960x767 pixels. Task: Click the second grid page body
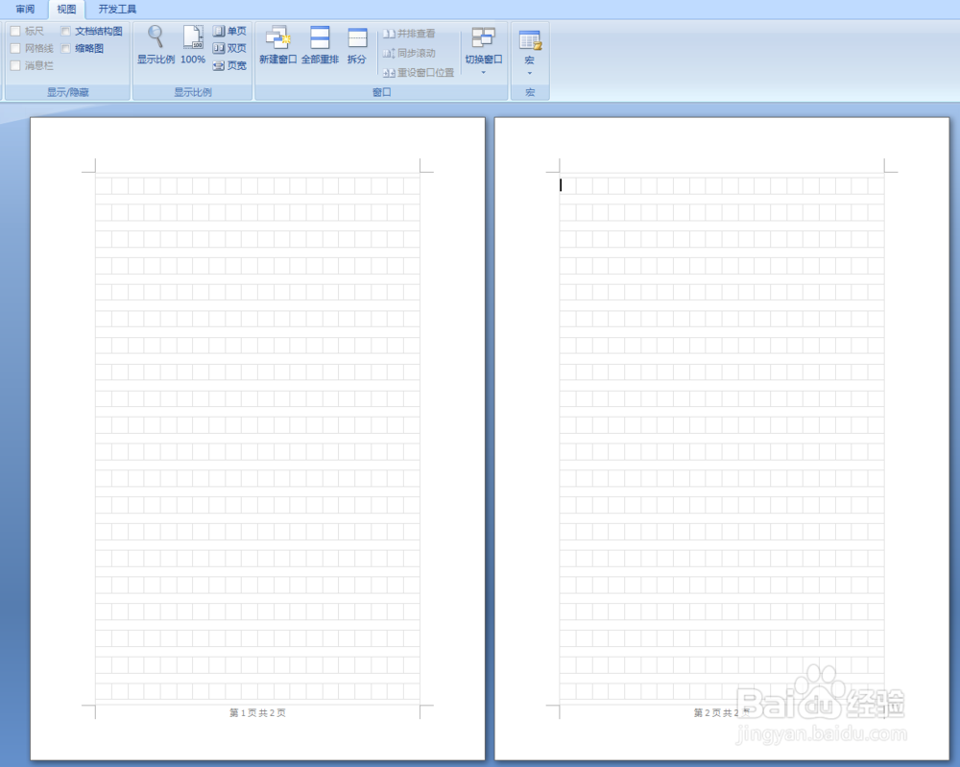(x=722, y=439)
